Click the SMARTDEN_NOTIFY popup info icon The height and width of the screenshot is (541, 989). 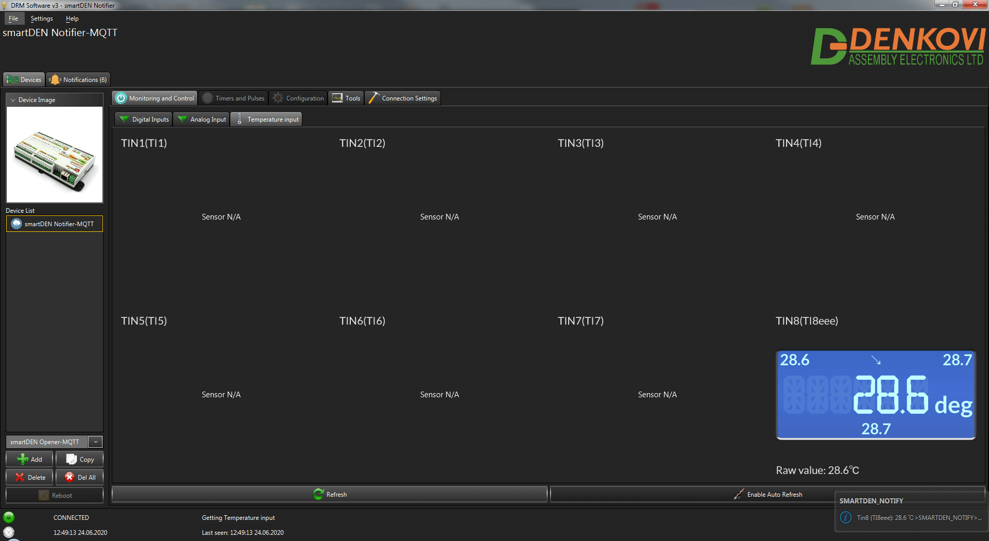[x=846, y=517]
